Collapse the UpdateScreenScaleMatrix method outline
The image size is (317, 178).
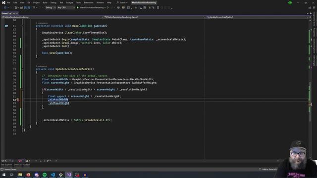click(22, 69)
